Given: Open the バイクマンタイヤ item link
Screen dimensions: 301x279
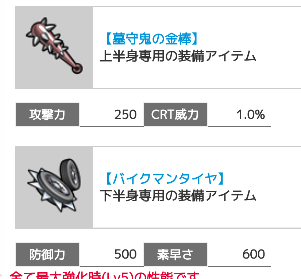Looking at the screenshot, I should (165, 178).
